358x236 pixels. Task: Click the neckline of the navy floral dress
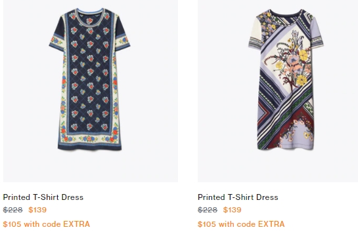click(90, 15)
